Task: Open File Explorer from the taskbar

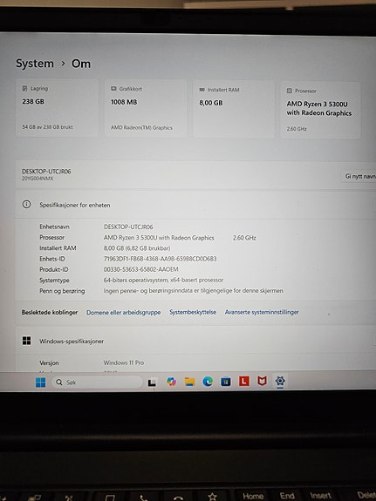Action: coord(190,382)
